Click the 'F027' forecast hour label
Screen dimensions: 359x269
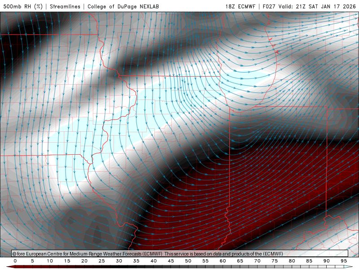(x=269, y=6)
